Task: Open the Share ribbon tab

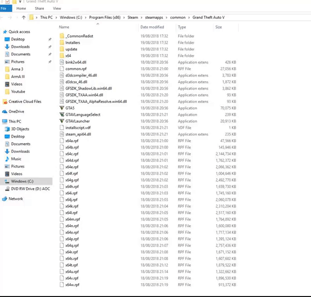Action: point(40,8)
